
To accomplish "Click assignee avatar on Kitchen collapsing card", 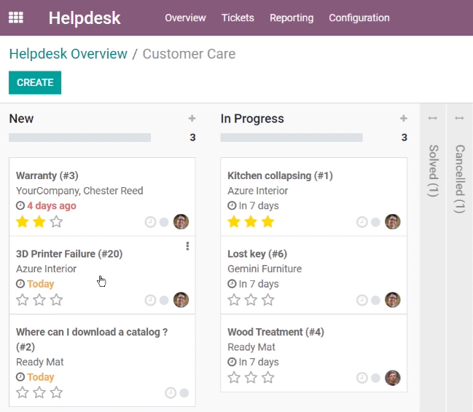I will click(392, 222).
